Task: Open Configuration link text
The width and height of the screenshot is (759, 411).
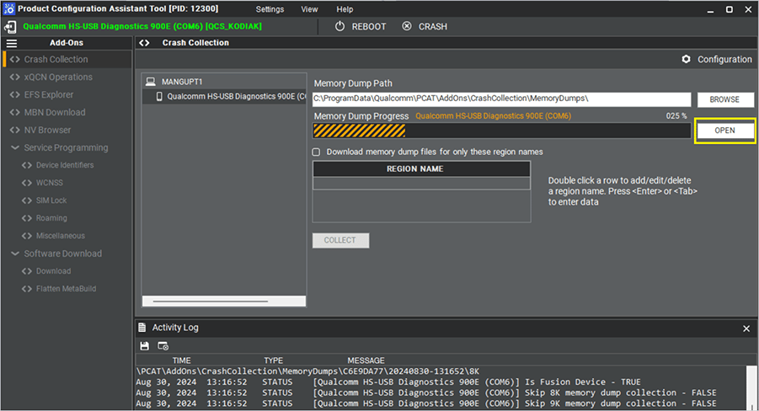Action: (724, 59)
